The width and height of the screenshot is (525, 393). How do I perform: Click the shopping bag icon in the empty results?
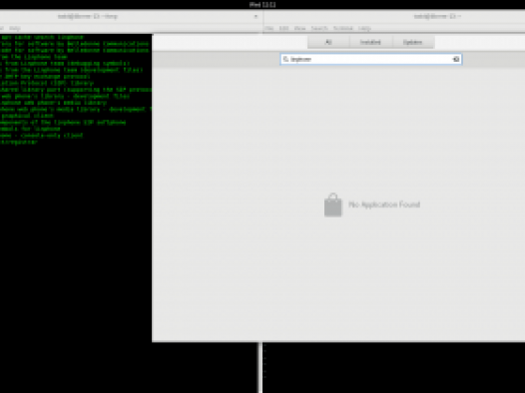click(332, 205)
